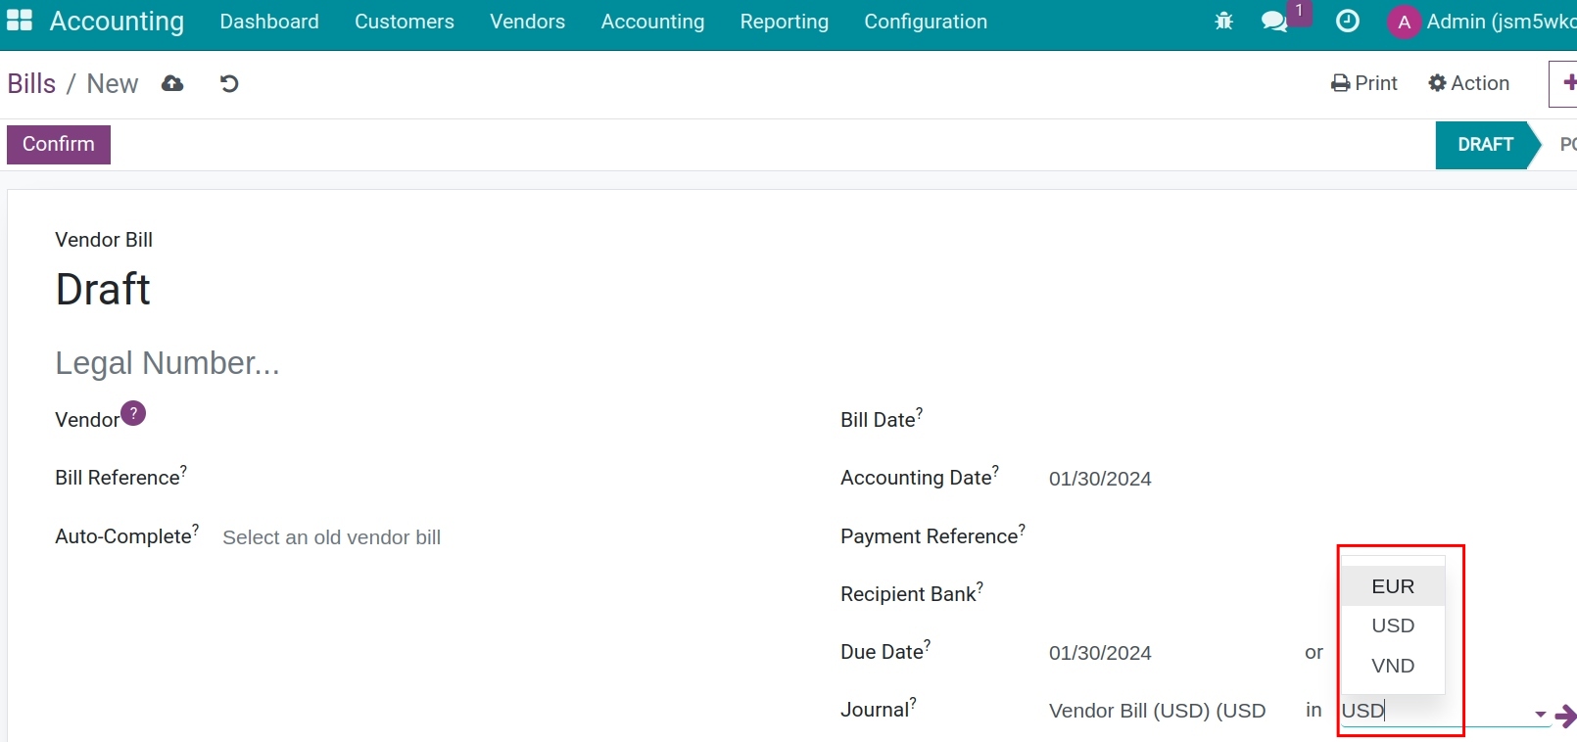Pick USD from the currency options
Image resolution: width=1577 pixels, height=742 pixels.
1392,626
